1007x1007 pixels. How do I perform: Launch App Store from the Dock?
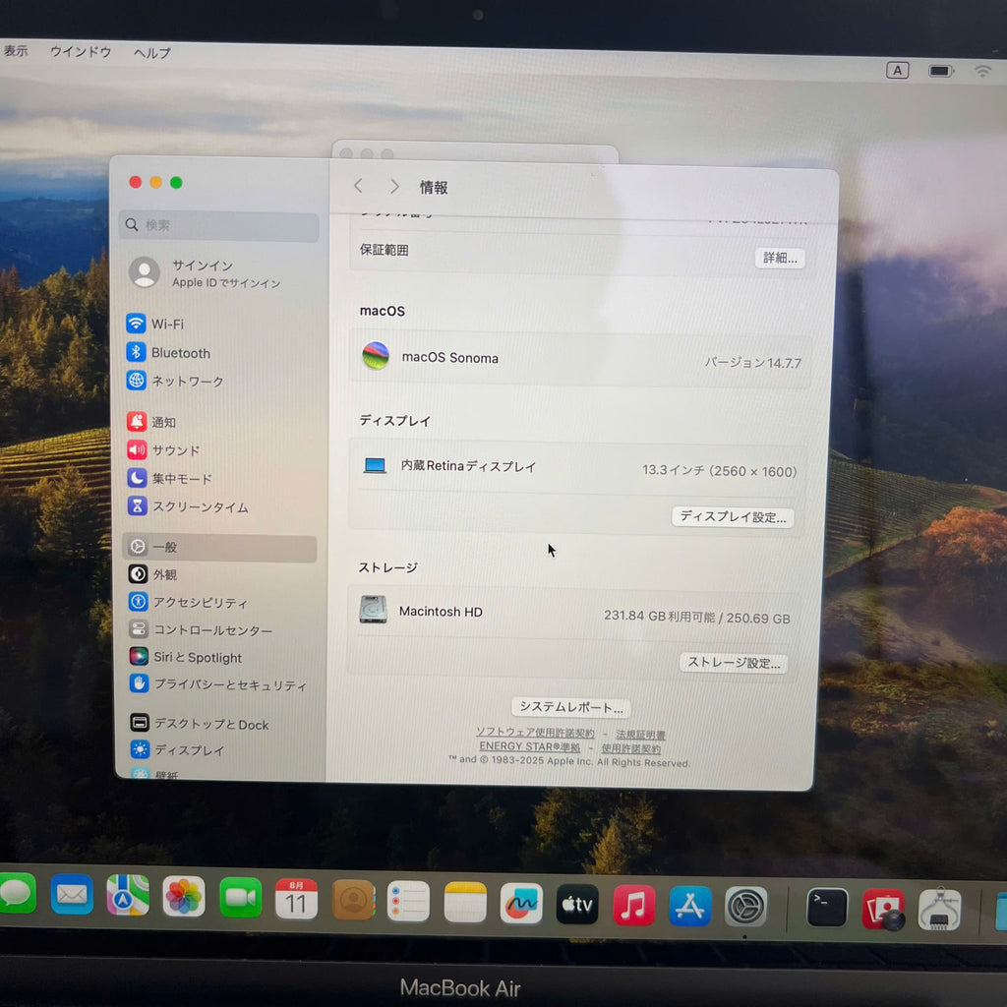689,906
